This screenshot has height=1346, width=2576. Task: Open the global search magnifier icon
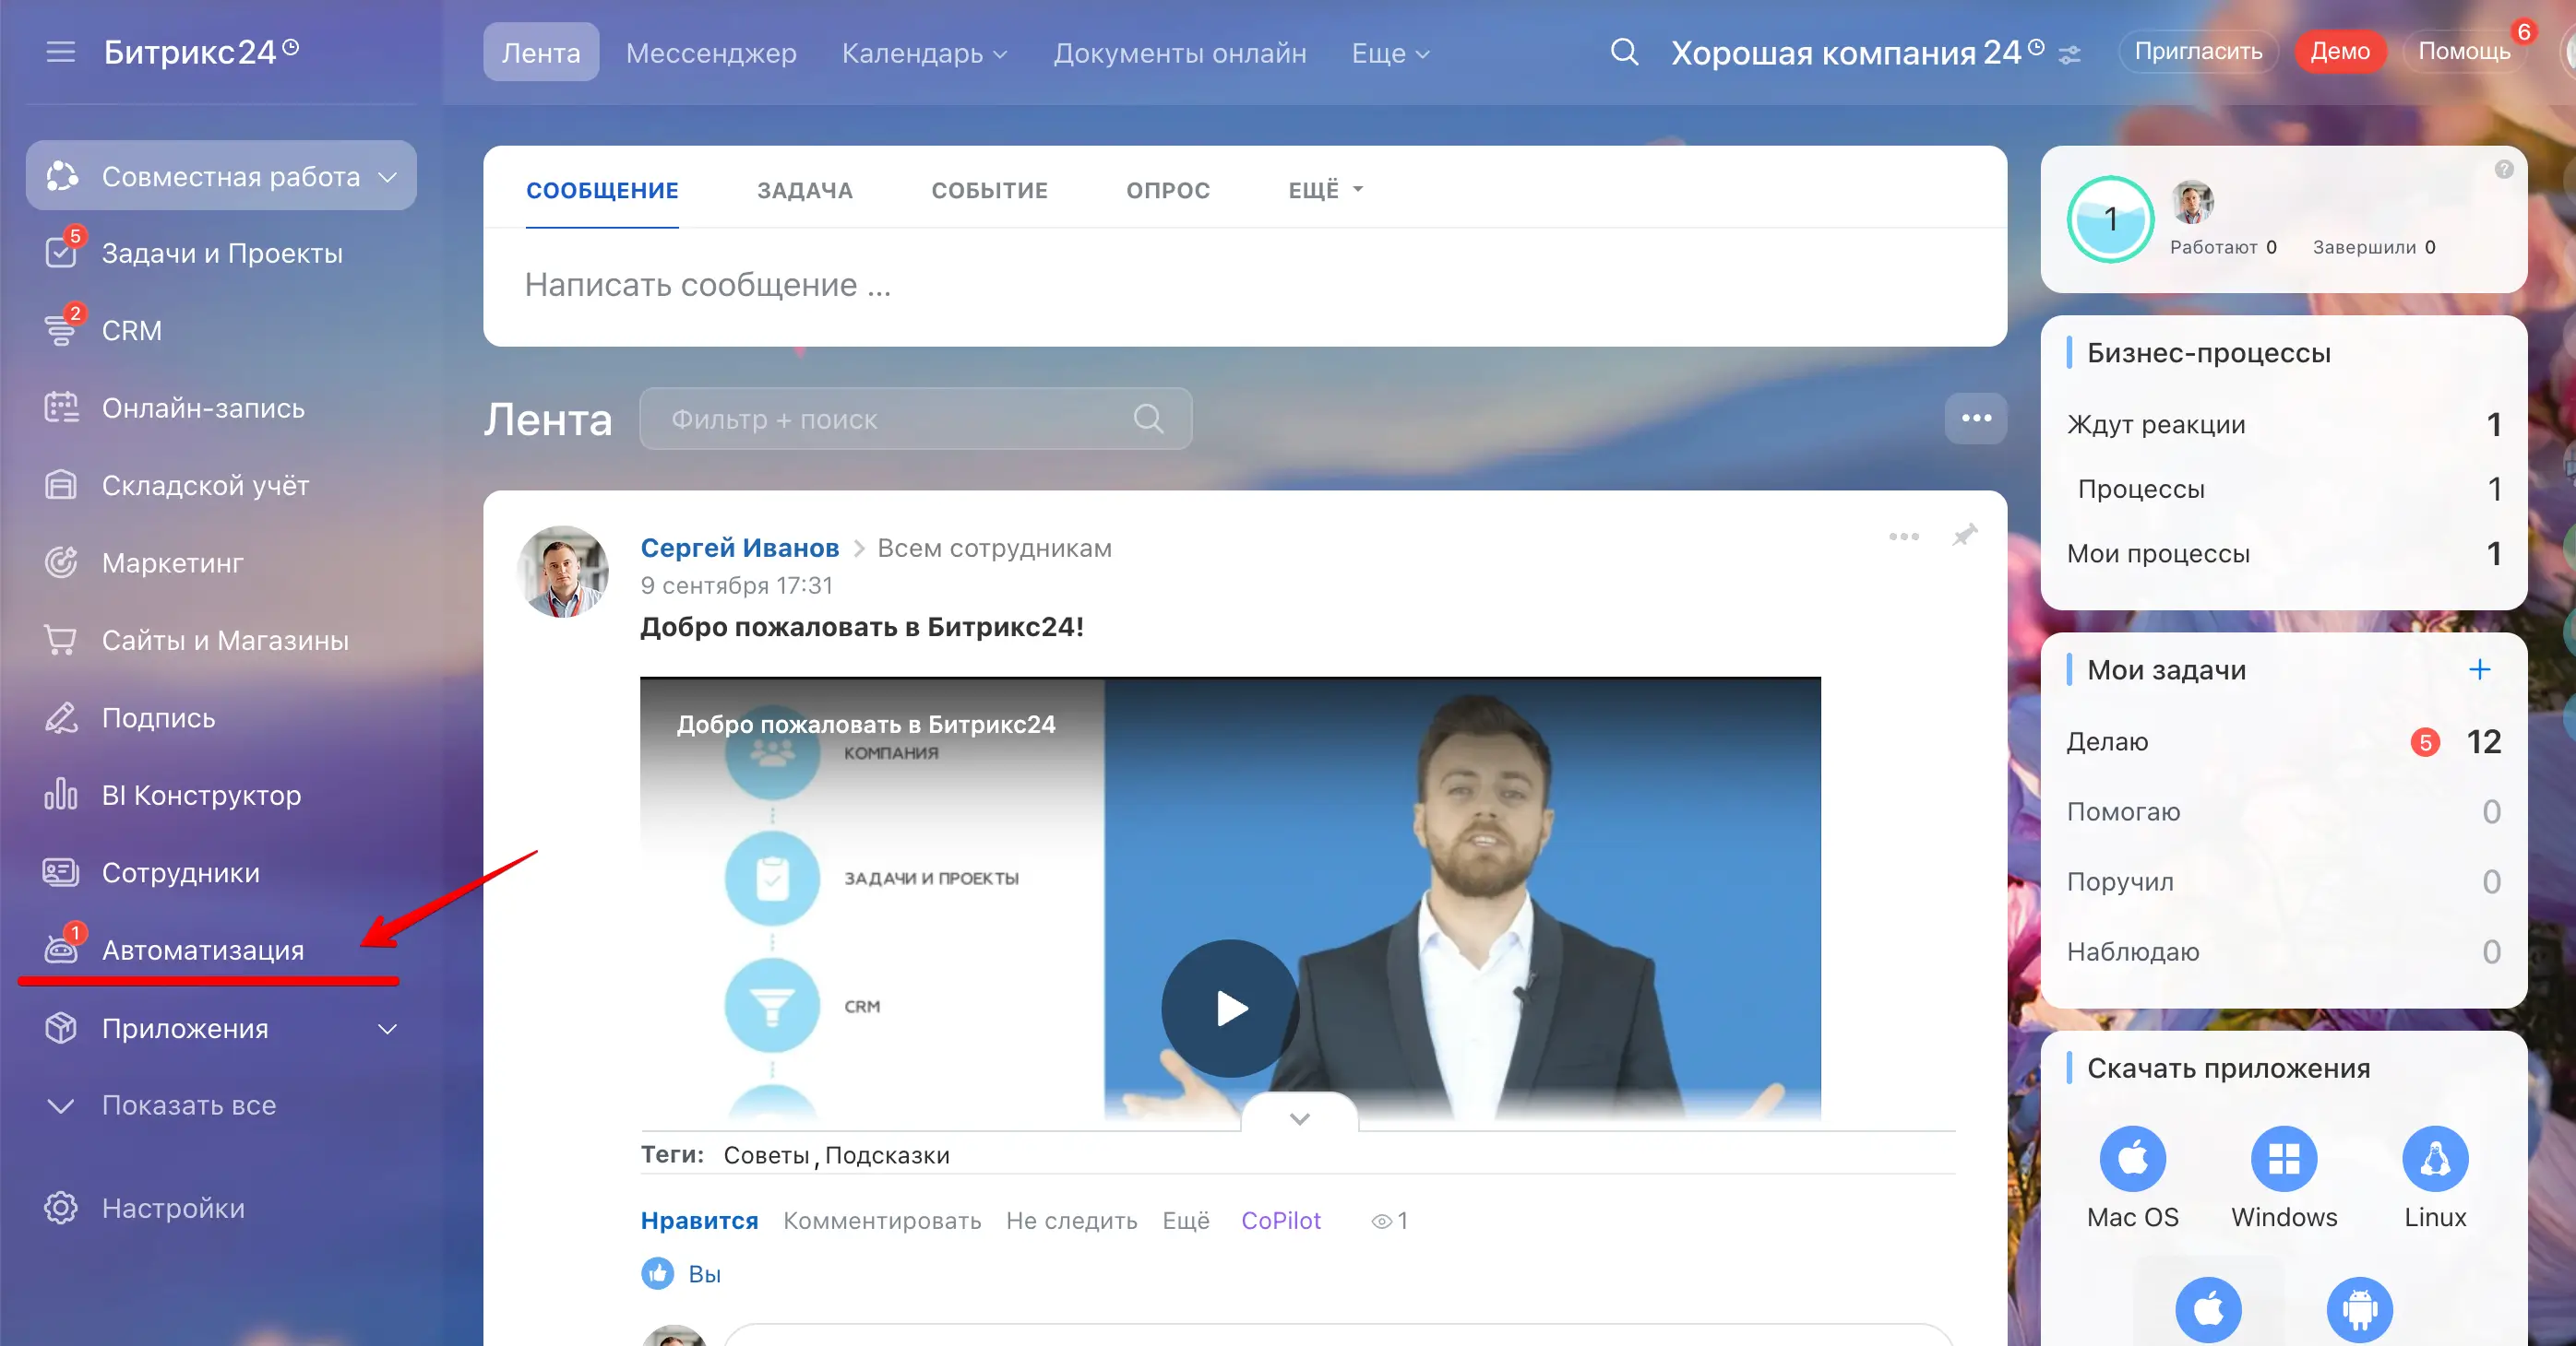pyautogui.click(x=1624, y=51)
